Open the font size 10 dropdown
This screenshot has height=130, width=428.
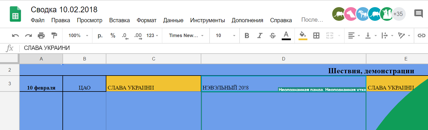[225, 36]
